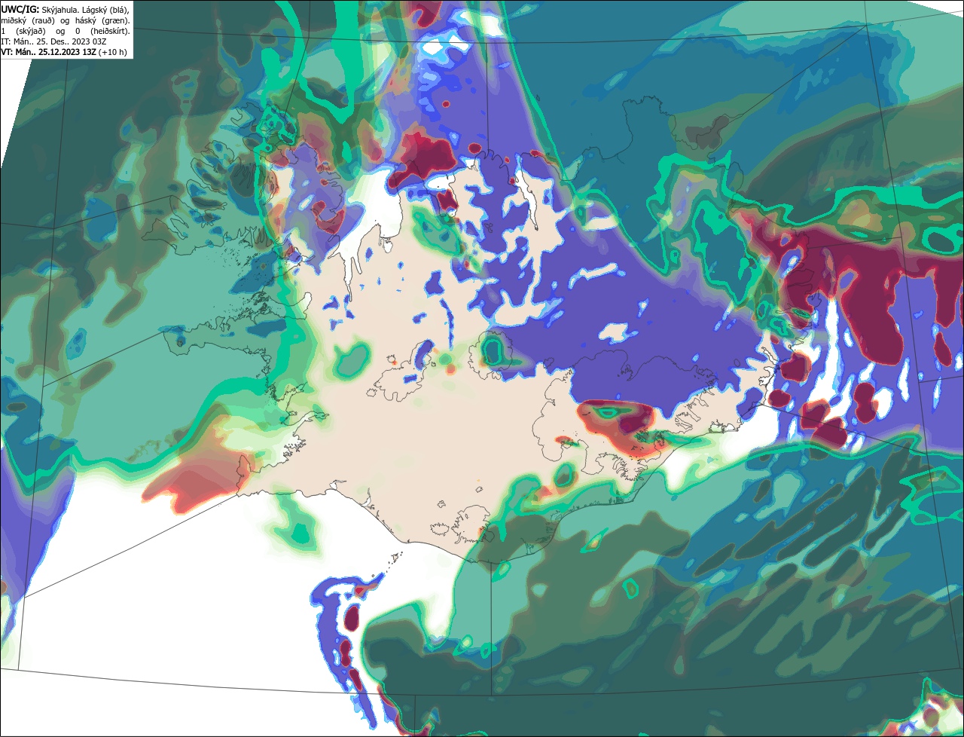
Task: Click the 'háský (græn).' legend text
Action: point(102,21)
